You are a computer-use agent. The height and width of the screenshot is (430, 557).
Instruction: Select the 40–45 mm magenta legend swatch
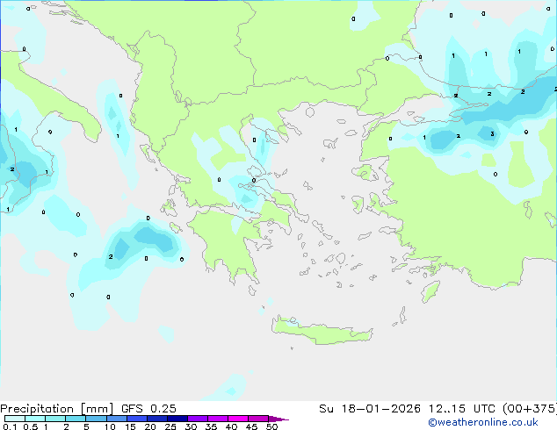(238, 419)
